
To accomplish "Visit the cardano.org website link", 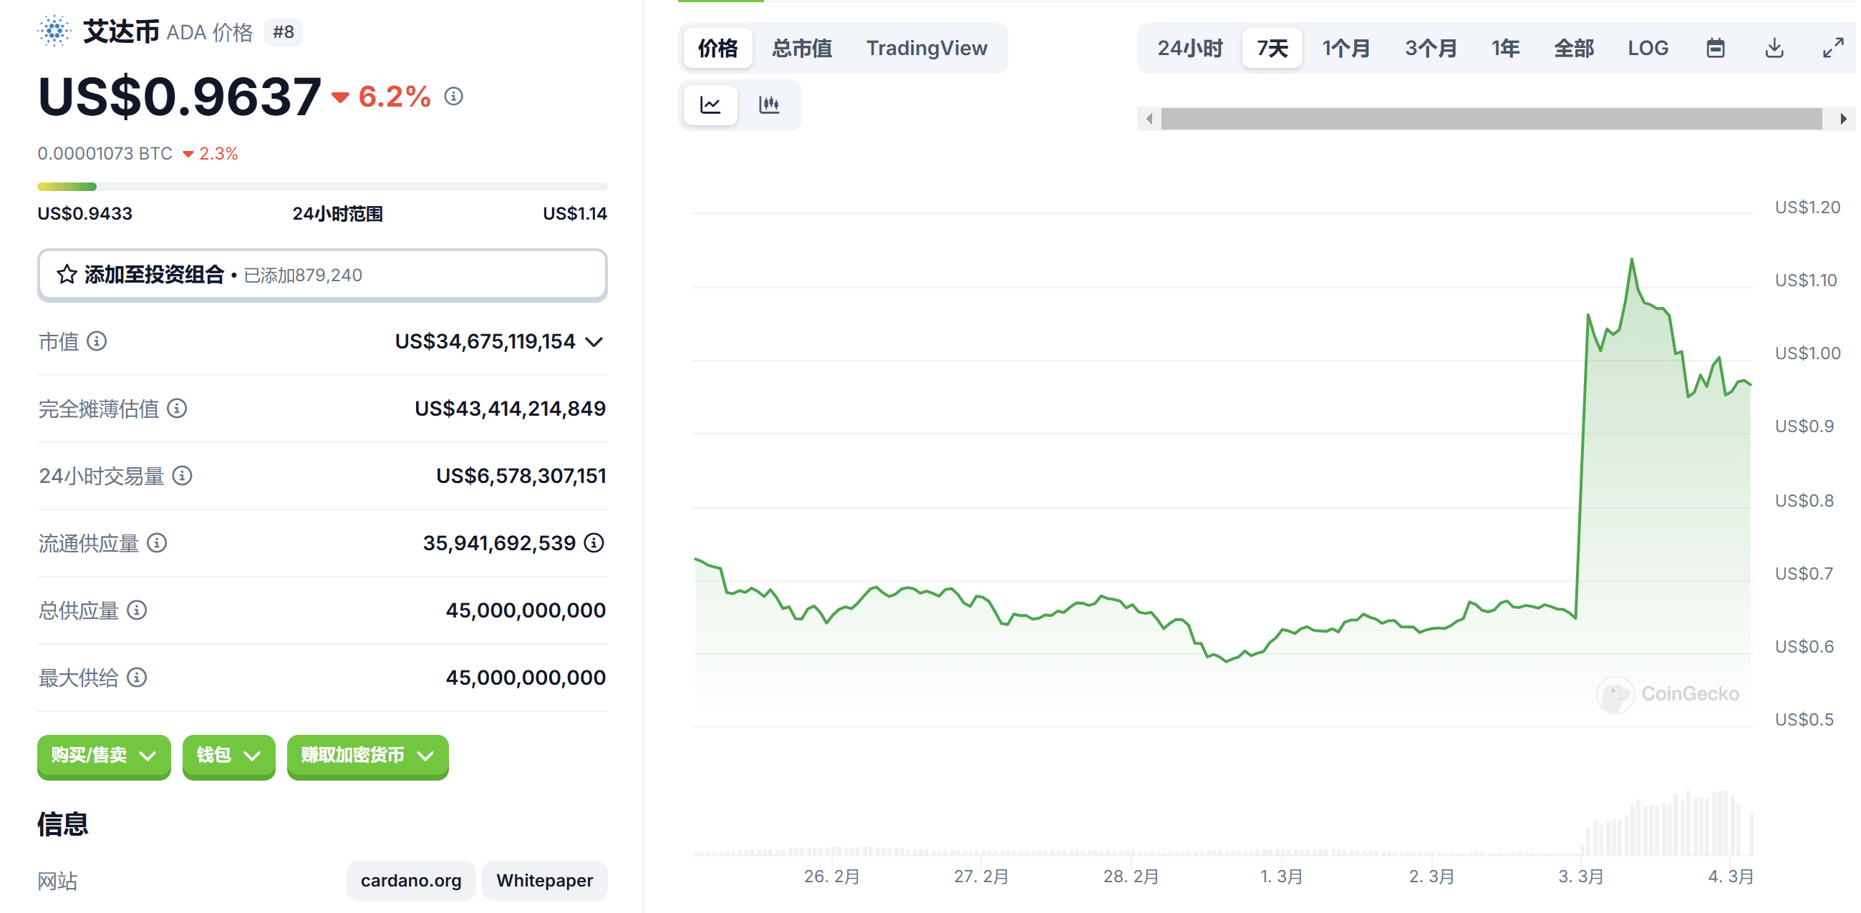I will click(x=410, y=880).
